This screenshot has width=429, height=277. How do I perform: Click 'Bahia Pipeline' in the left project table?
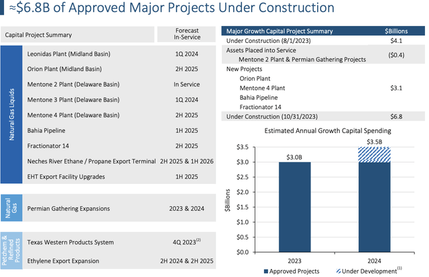tap(46, 130)
